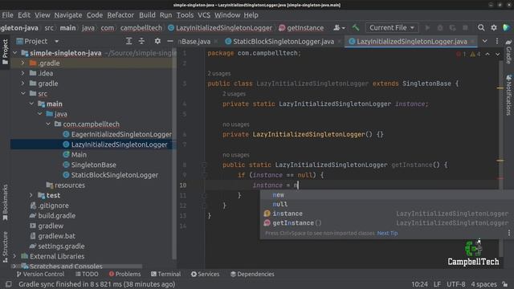Open Problems tool window
Screen dimensions: 514x289
(x=124, y=274)
